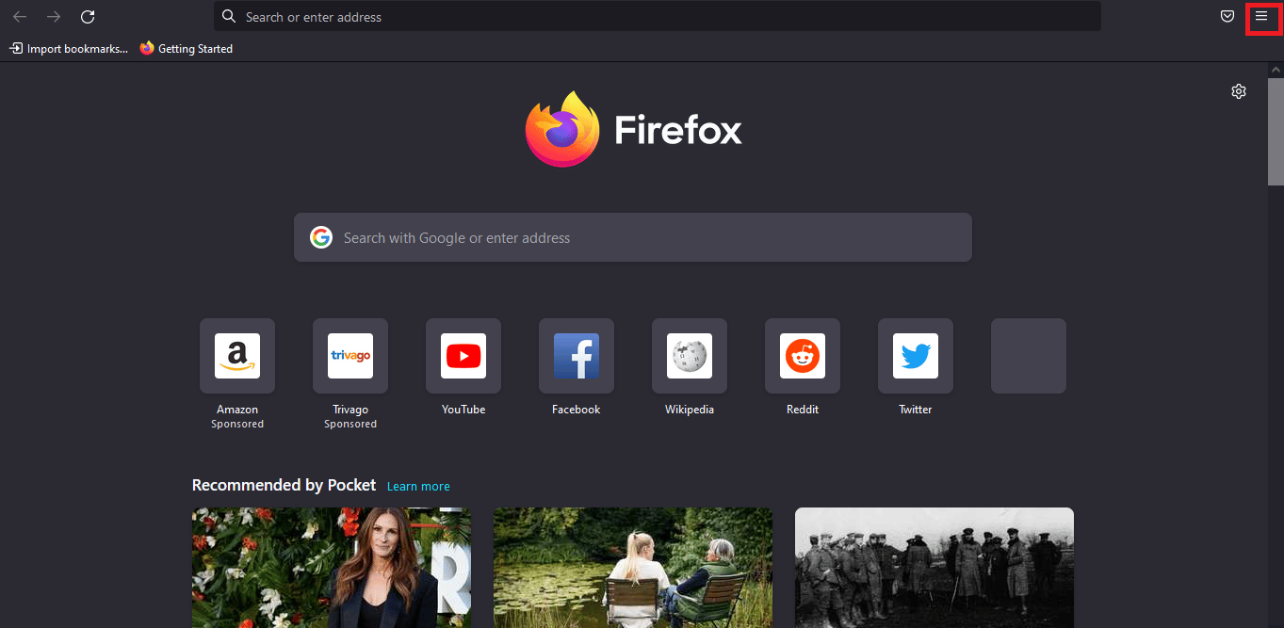Click the Firefox logo on the page
Screen dimensions: 1284x628
(x=562, y=129)
